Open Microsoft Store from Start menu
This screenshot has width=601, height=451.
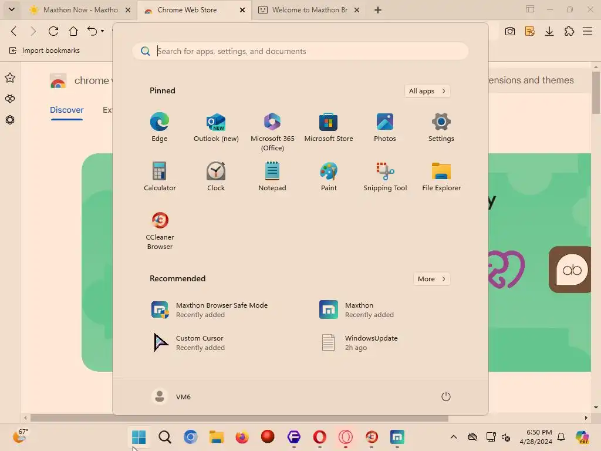[329, 127]
